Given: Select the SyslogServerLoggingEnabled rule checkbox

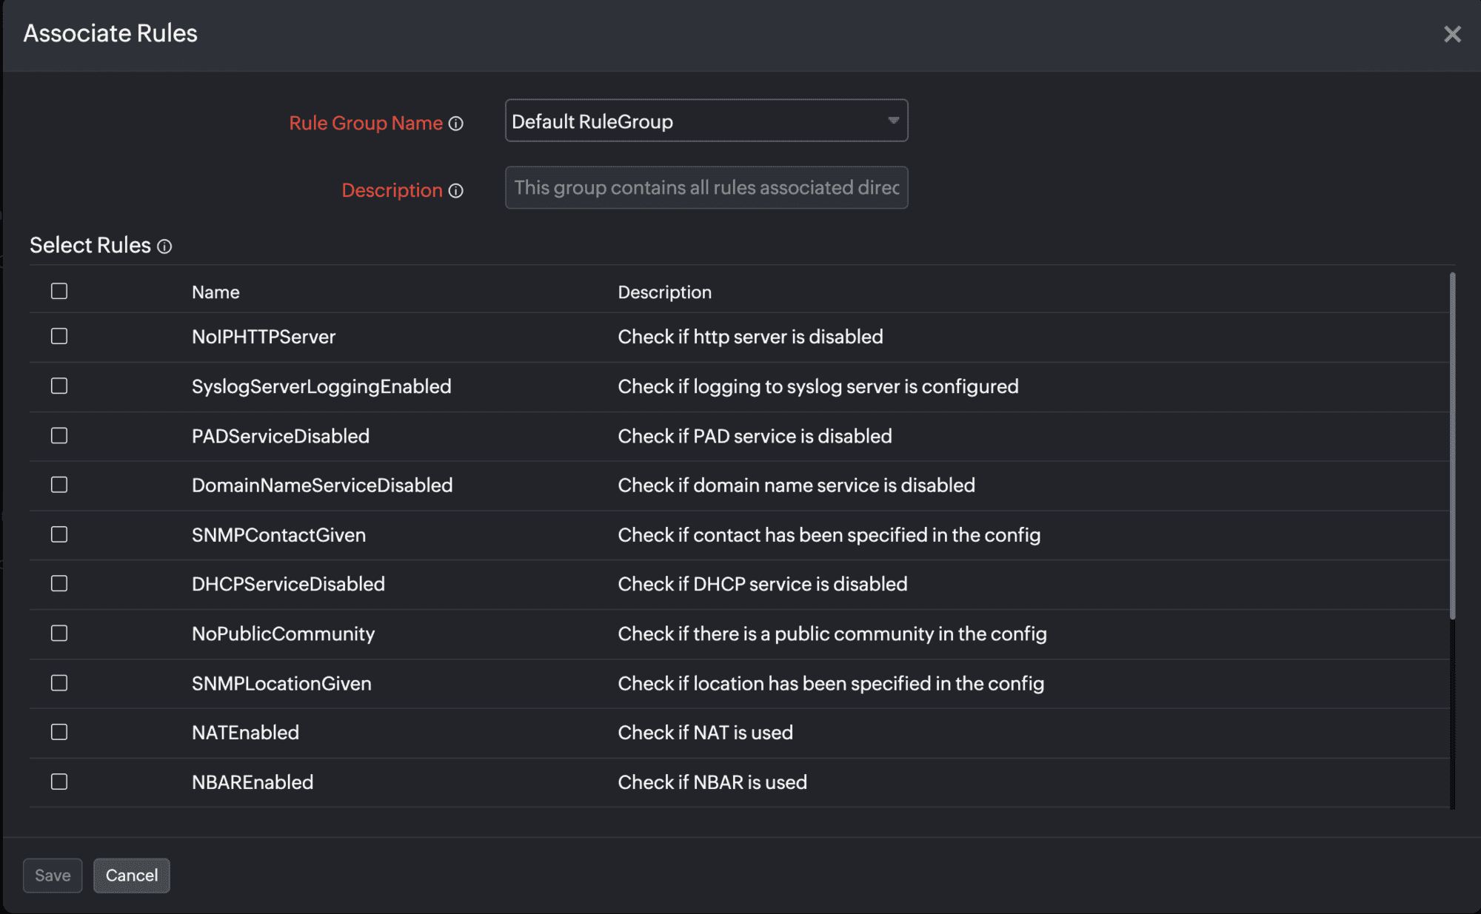Looking at the screenshot, I should (x=59, y=386).
